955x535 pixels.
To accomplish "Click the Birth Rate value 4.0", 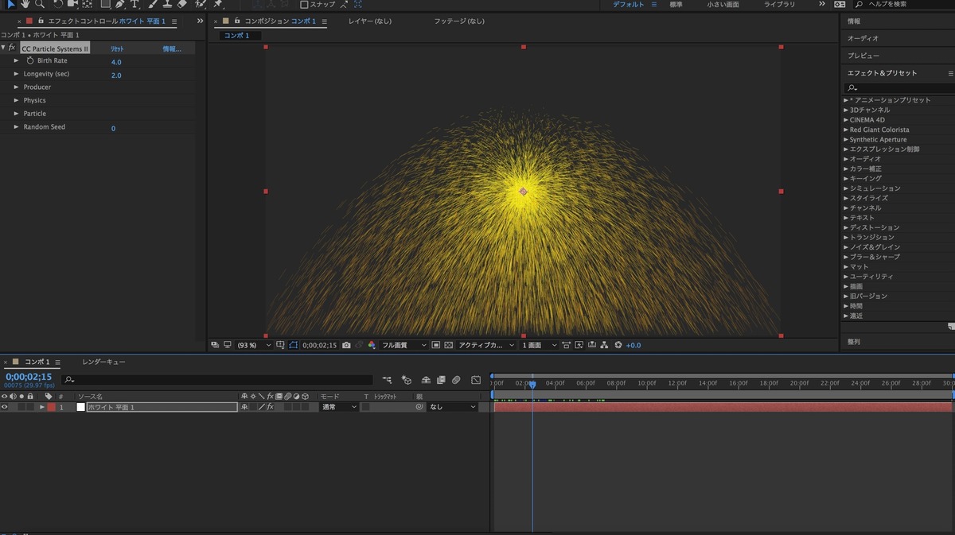I will click(116, 62).
